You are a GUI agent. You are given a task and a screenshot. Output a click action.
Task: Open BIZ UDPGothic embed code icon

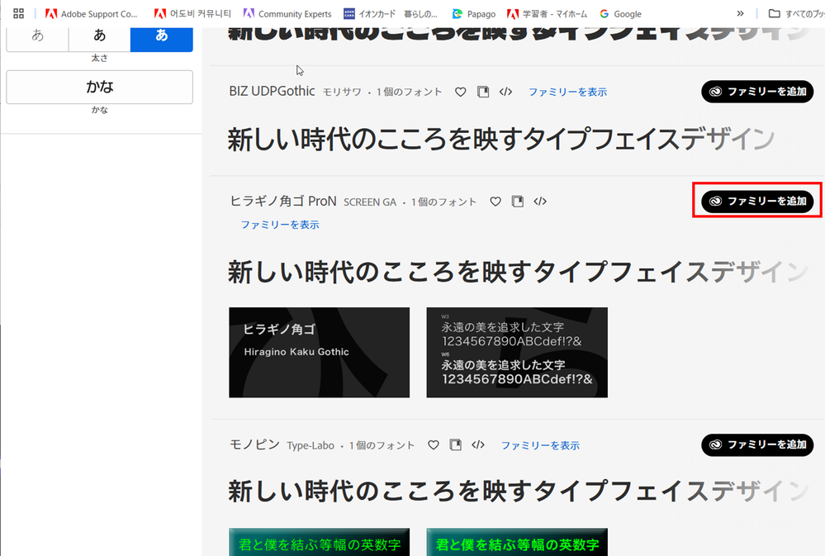click(505, 92)
